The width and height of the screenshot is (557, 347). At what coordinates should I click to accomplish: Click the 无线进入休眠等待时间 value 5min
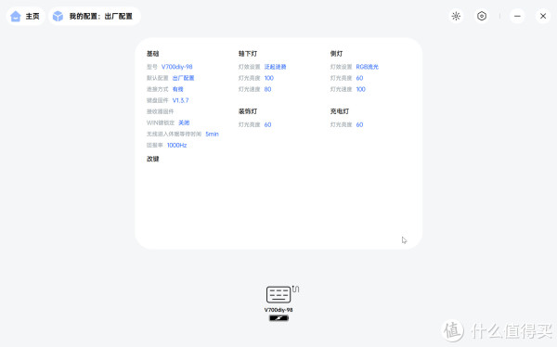[x=212, y=134]
